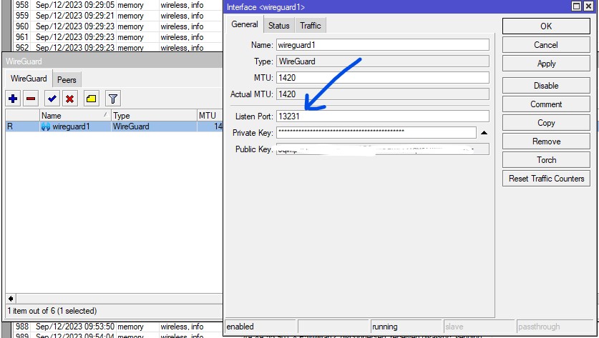Open the Status tab
The width and height of the screenshot is (599, 338).
pos(279,26)
